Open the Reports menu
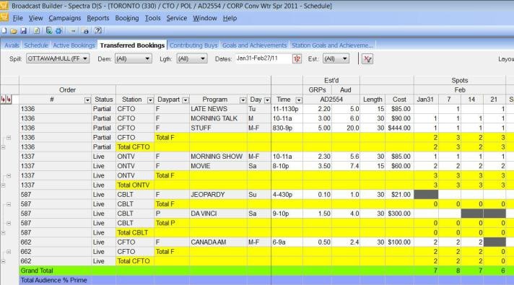The width and height of the screenshot is (514, 285). coord(97,18)
